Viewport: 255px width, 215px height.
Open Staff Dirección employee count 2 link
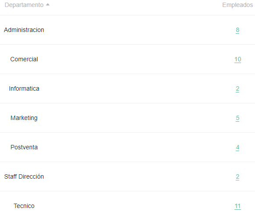237,176
